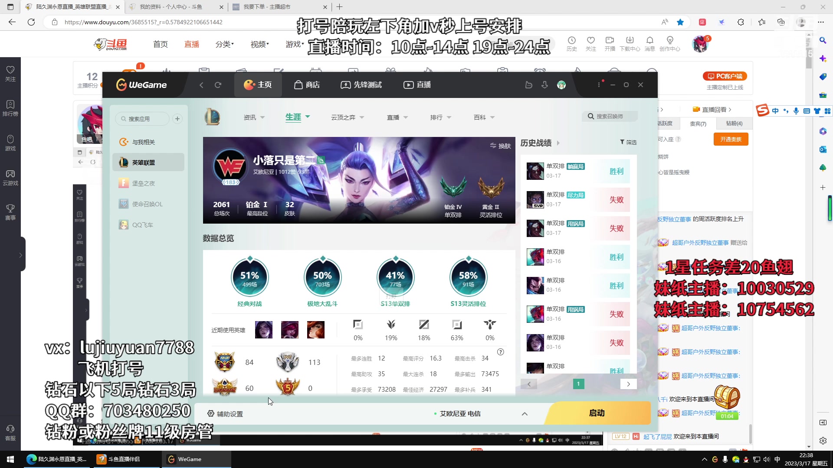Open 筛选 filter for match history
This screenshot has width=833, height=468.
[628, 142]
